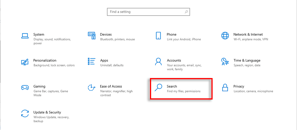Open Windows Update via Update & Security title
The image size is (297, 130).
pos(47,112)
